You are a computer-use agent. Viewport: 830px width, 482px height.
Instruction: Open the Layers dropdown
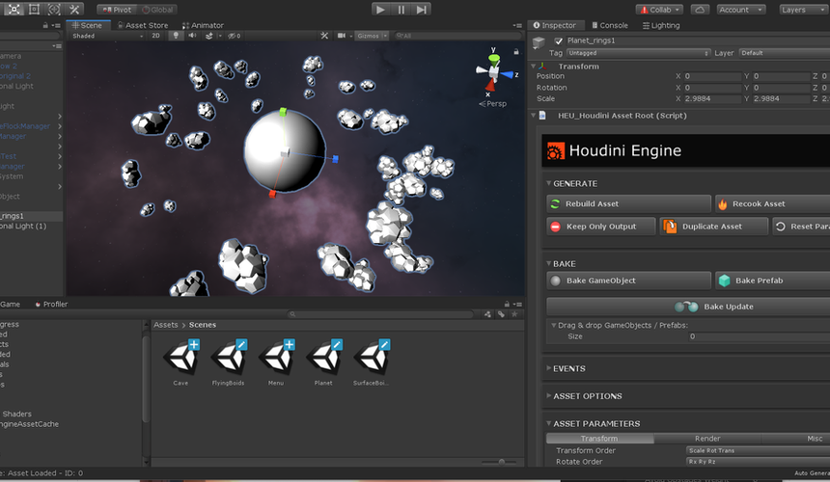[x=804, y=10]
